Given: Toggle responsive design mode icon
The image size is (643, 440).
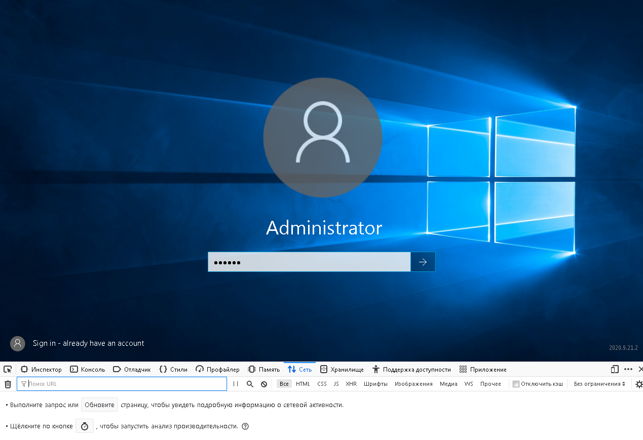Looking at the screenshot, I should click(x=615, y=370).
